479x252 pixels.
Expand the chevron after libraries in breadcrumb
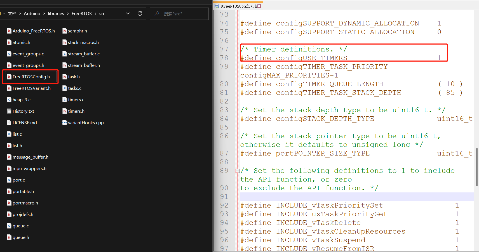click(x=68, y=13)
